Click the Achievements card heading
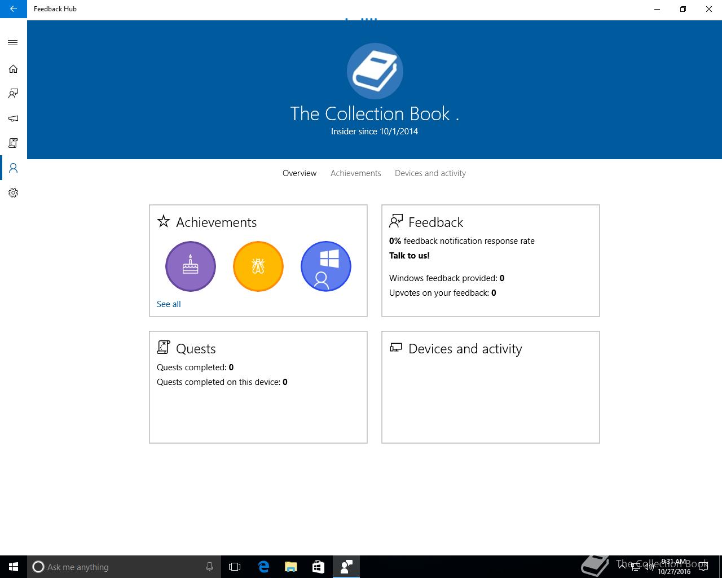 coord(217,222)
